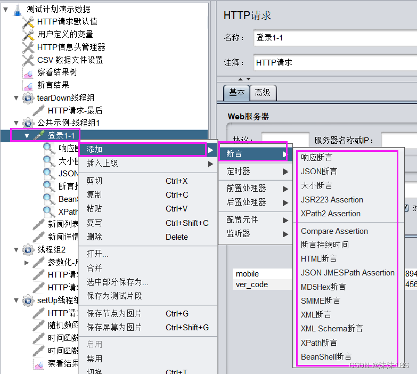Click the wrench icon beside HTTP信息头管理器
This screenshot has height=374, width=417.
click(28, 47)
